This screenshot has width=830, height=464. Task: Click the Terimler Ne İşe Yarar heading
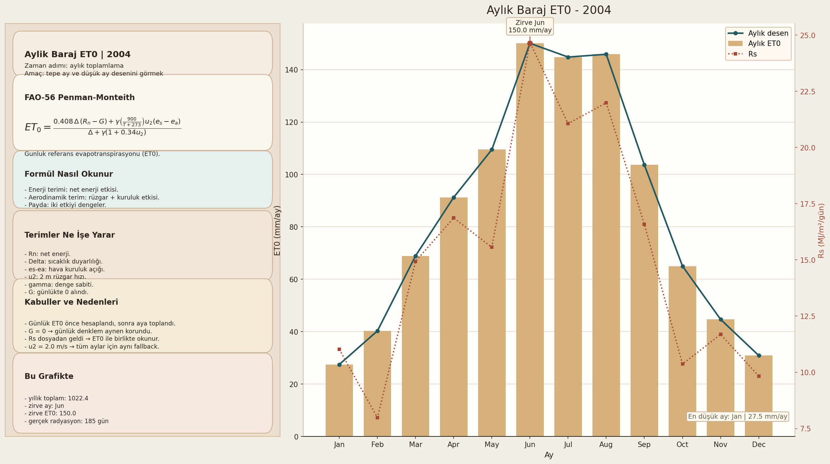[69, 235]
